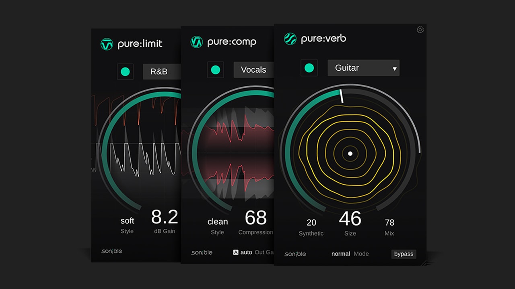Screen dimensions: 515x289
Task: Toggle the auto Out Gain 'A' icon
Action: pyautogui.click(x=236, y=252)
